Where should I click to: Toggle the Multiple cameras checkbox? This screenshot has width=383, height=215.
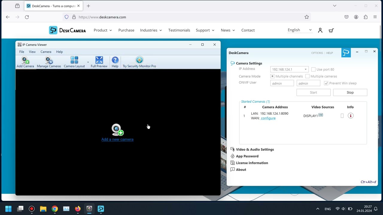pyautogui.click(x=307, y=76)
